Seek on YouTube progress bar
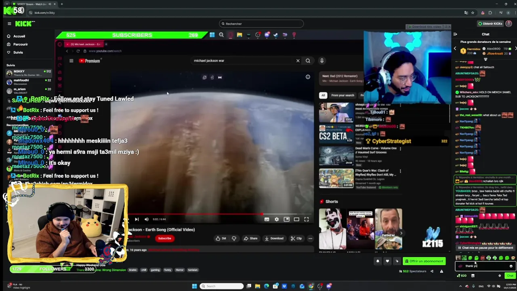Image resolution: width=517 pixels, height=291 pixels. point(220,214)
